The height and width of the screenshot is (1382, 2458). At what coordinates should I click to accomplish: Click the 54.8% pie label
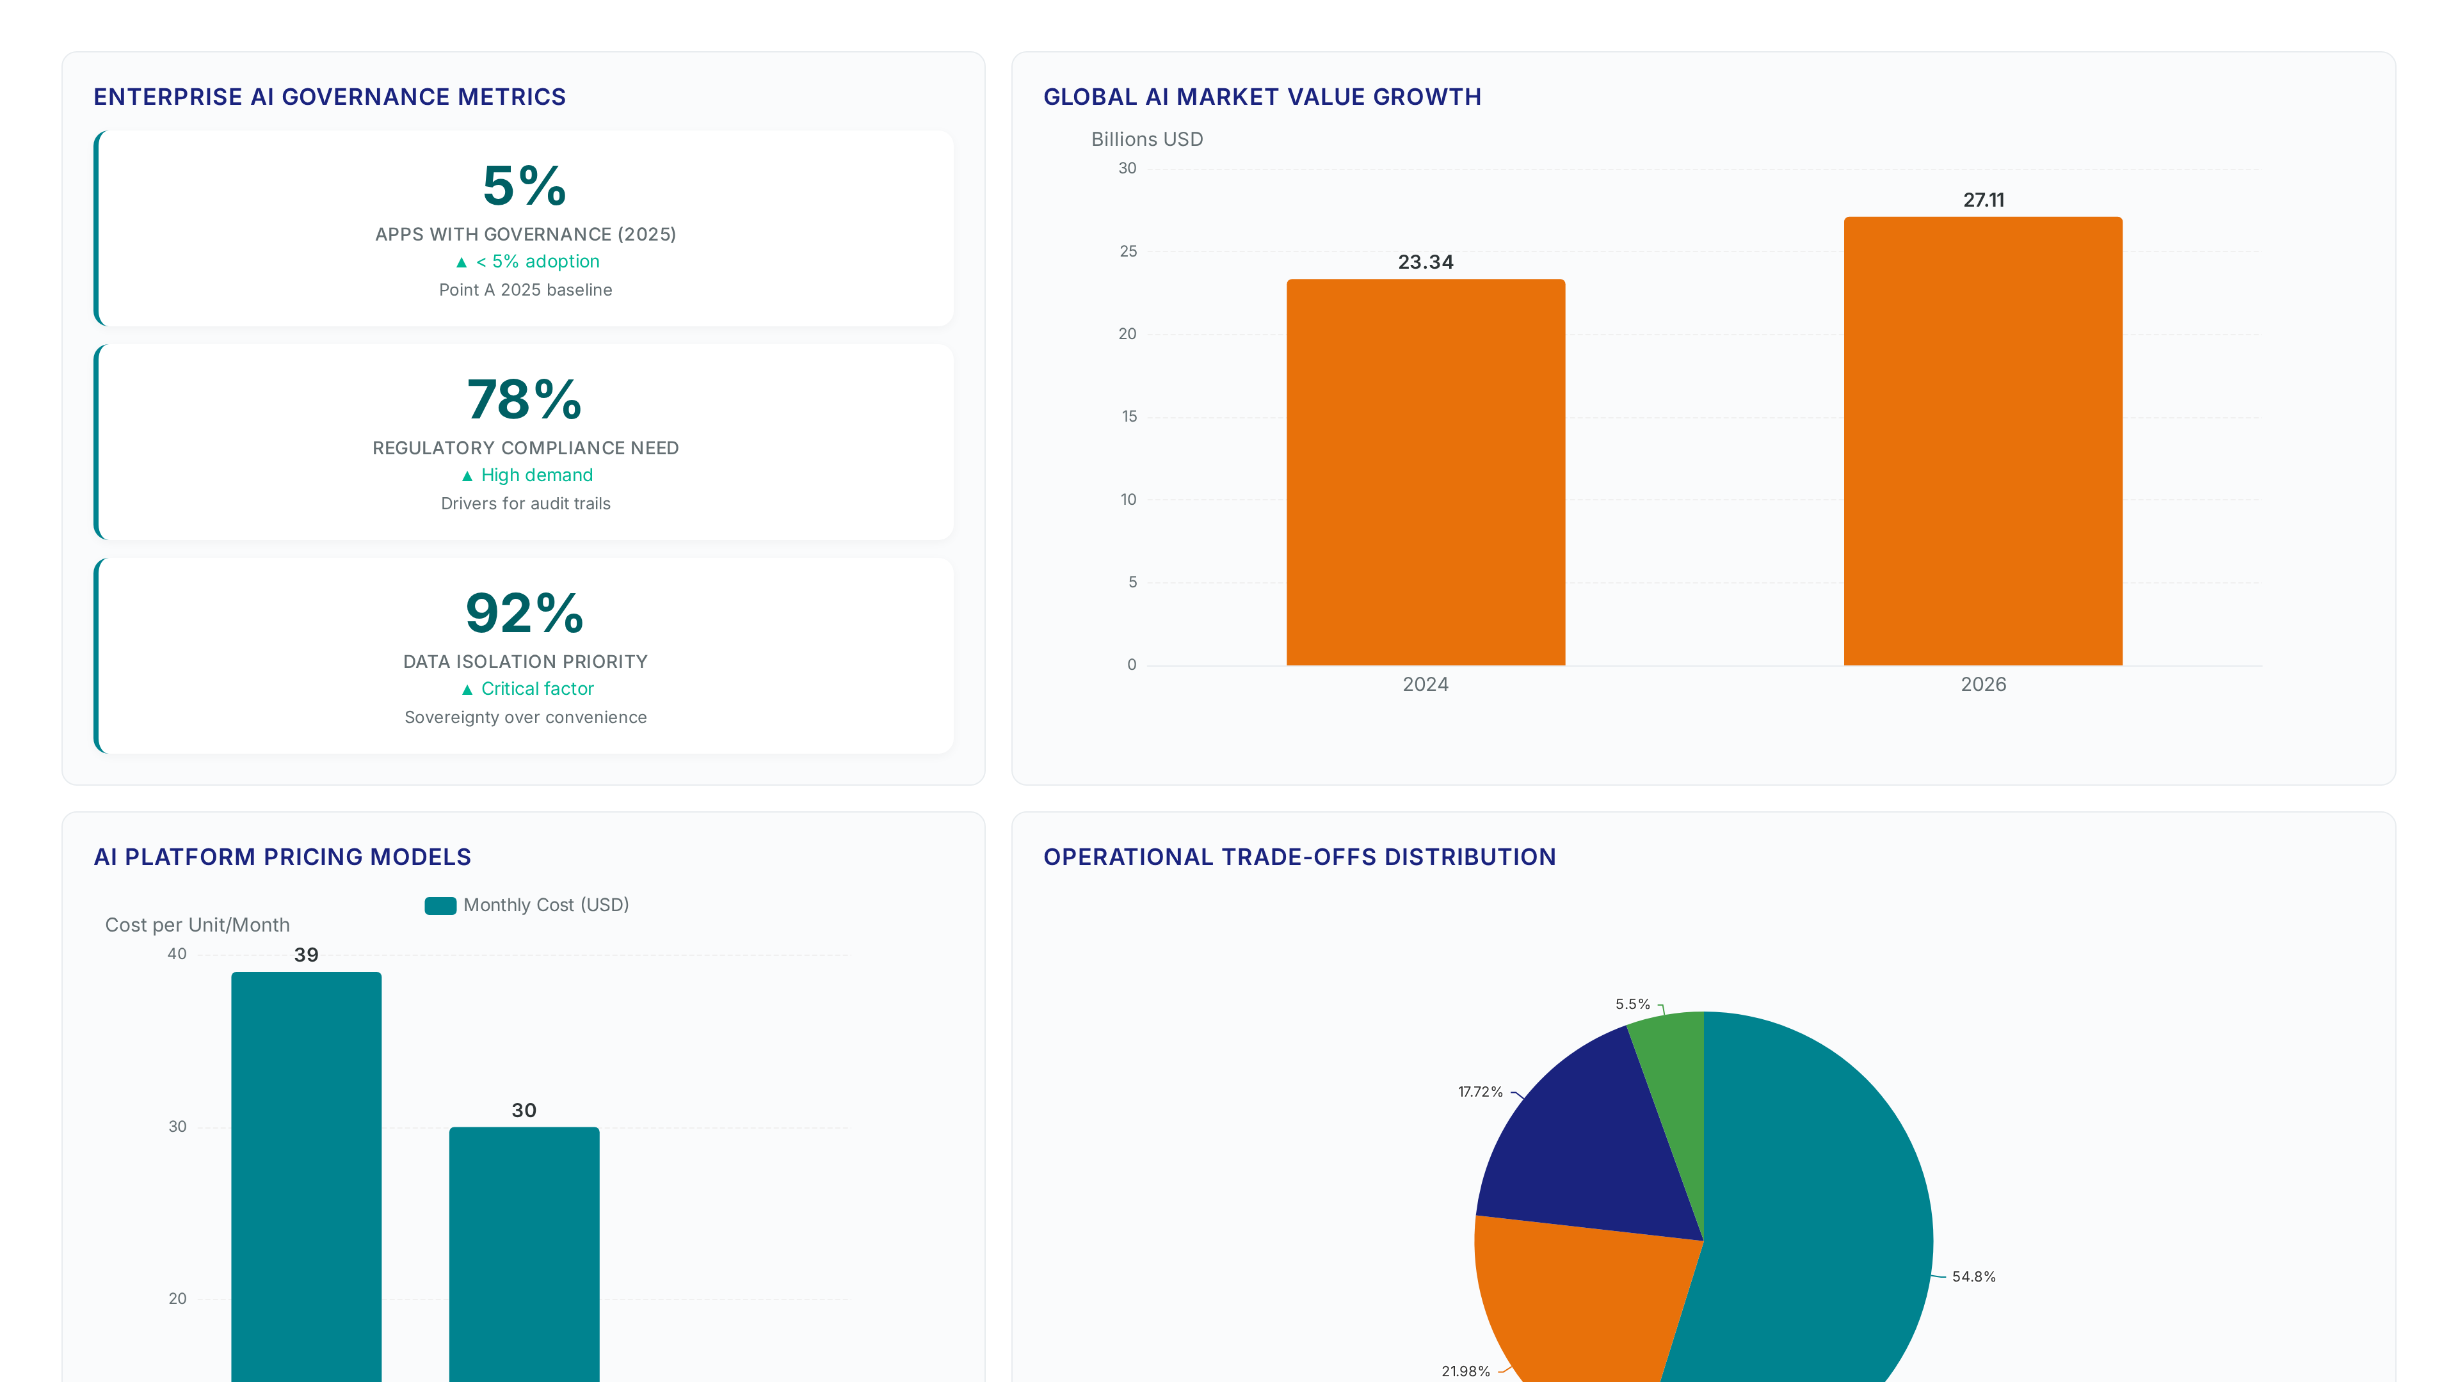1974,1277
